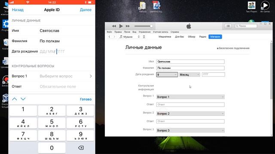
Task: Switch to the Для Вас tab
Action: (180, 37)
